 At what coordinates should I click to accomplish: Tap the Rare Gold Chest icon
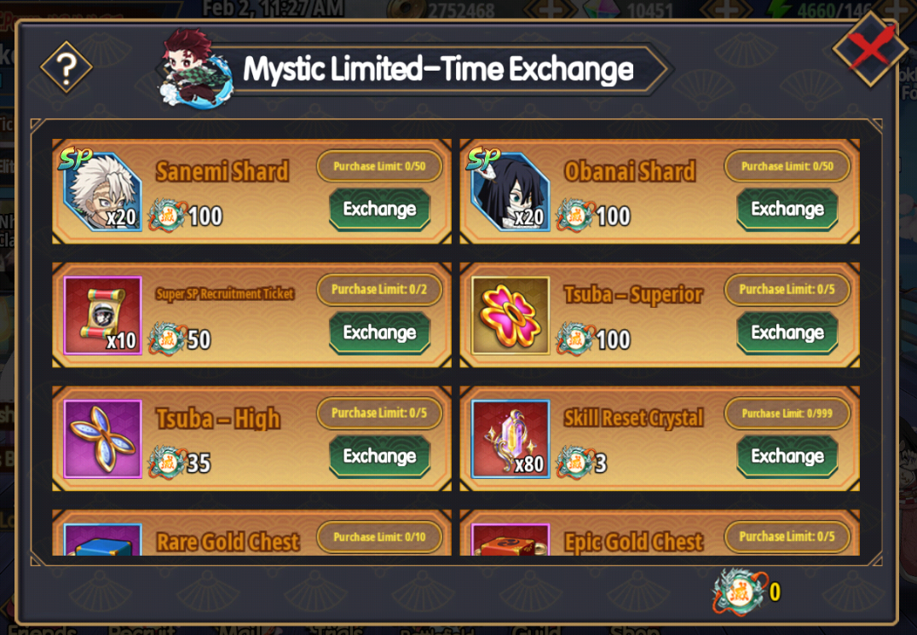103,539
